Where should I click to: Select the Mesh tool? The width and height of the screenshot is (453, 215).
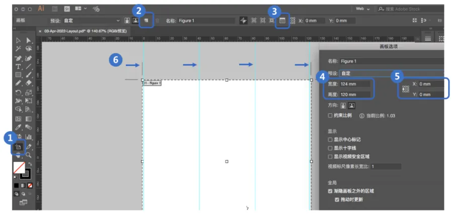pos(19,119)
